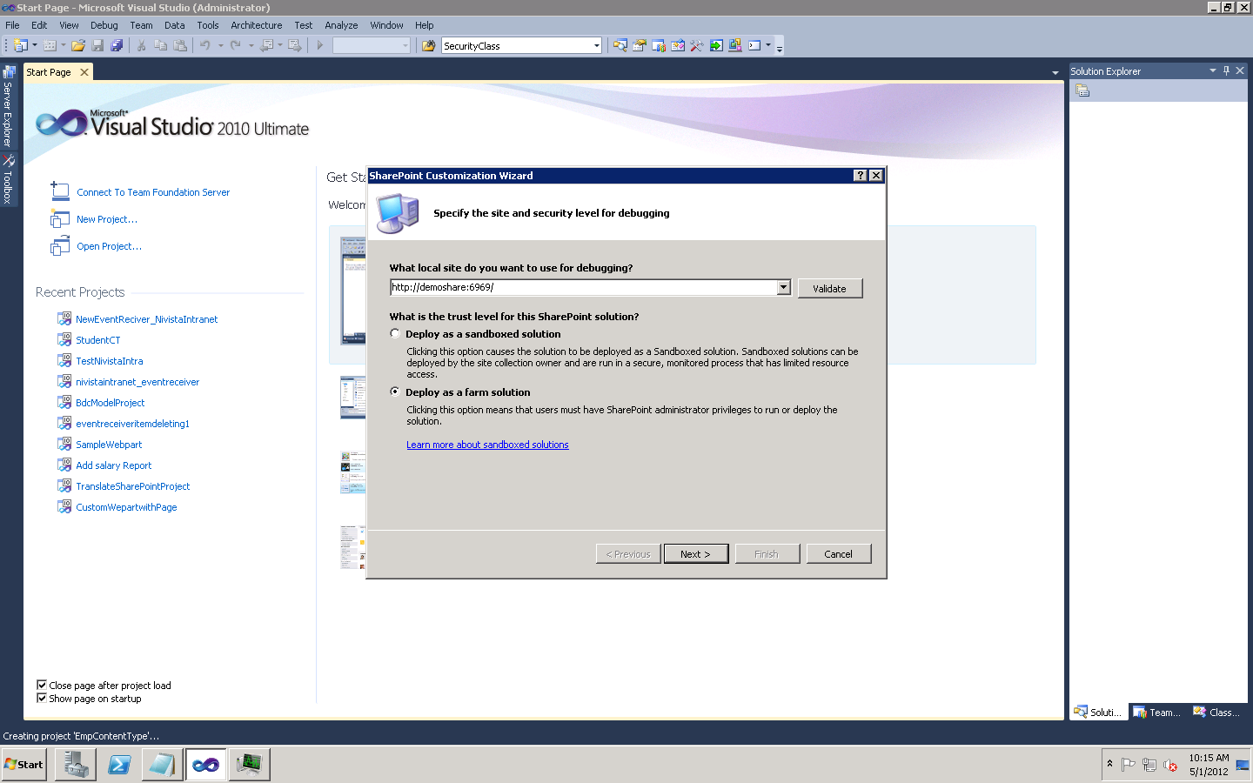Screen dimensions: 1253x783
Task: Switch to the Class View tab
Action: click(1216, 712)
